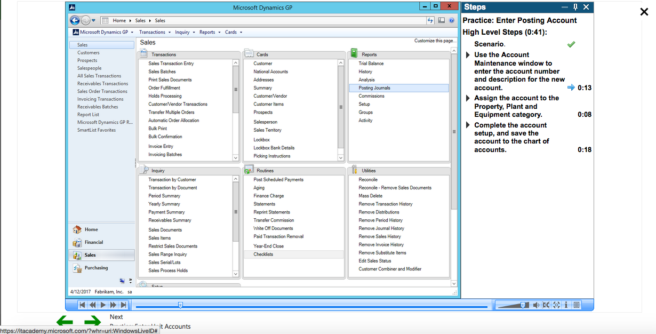This screenshot has width=656, height=334.
Task: Open the Inquiry menu dropdown
Action: click(185, 32)
